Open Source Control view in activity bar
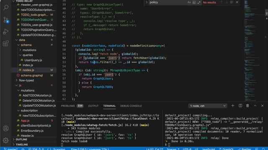This screenshot has height=150, width=268. coord(6,20)
